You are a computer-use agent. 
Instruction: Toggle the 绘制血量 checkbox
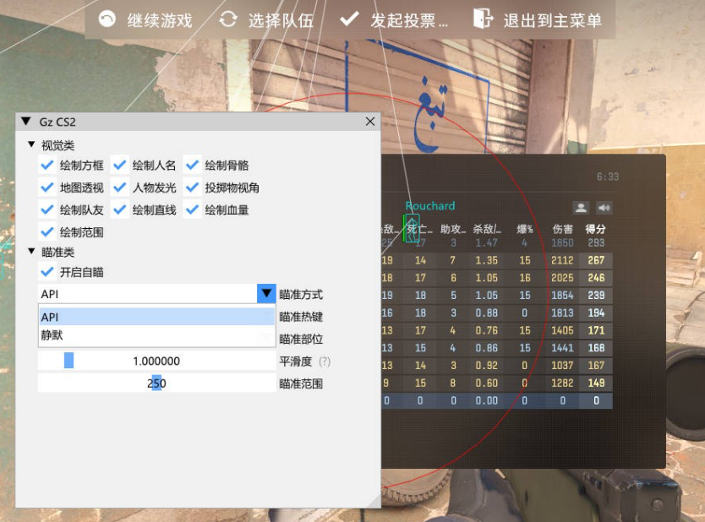pyautogui.click(x=192, y=209)
